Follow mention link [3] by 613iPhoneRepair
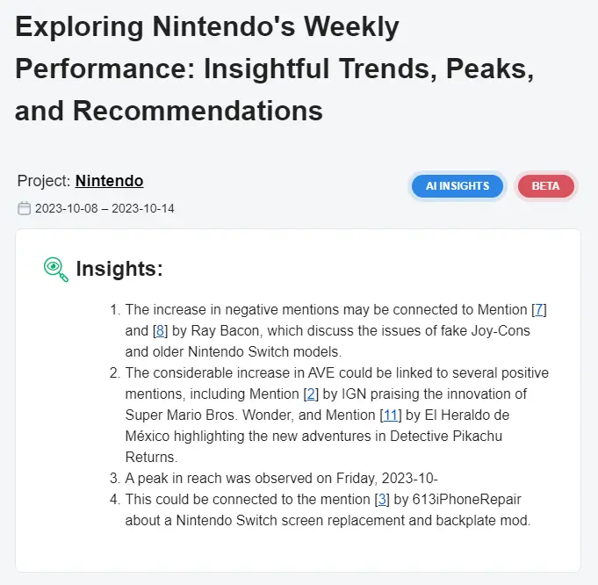The height and width of the screenshot is (585, 598). (381, 499)
